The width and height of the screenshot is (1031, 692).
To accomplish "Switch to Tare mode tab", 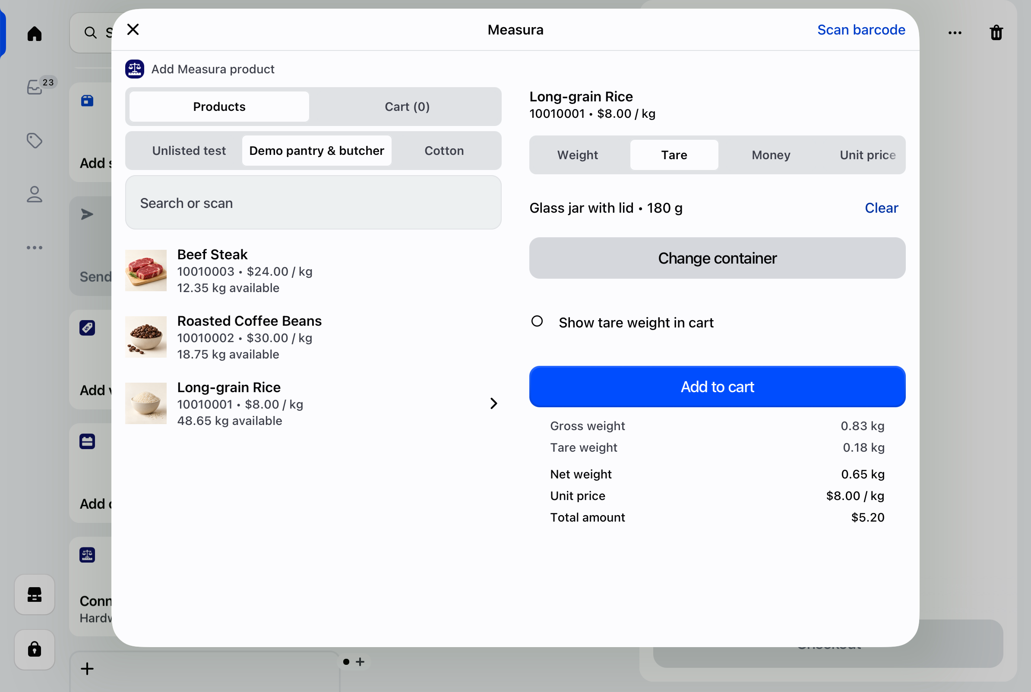I will tap(674, 155).
